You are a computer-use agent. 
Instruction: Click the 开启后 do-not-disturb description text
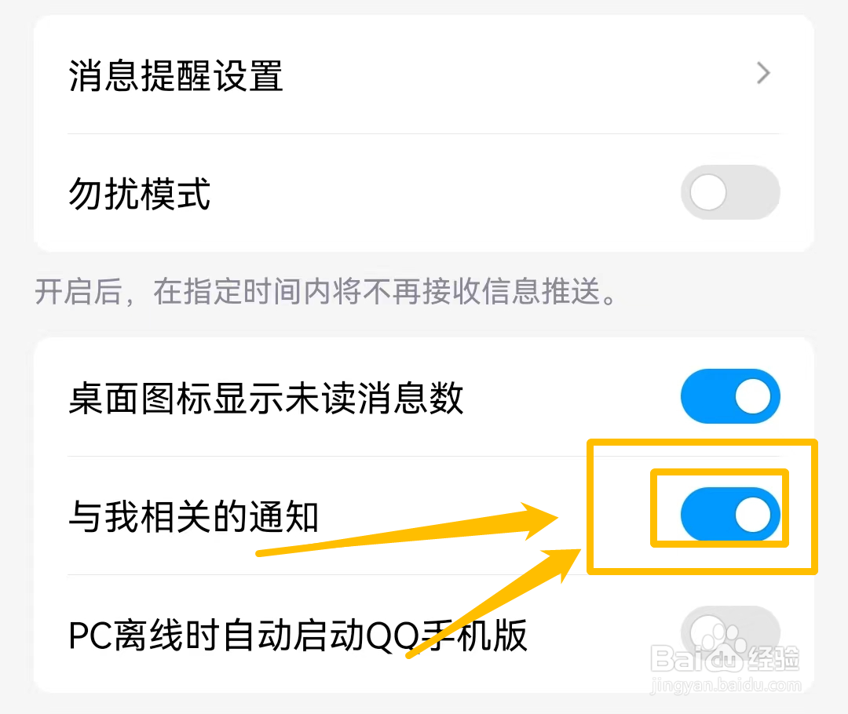326,291
